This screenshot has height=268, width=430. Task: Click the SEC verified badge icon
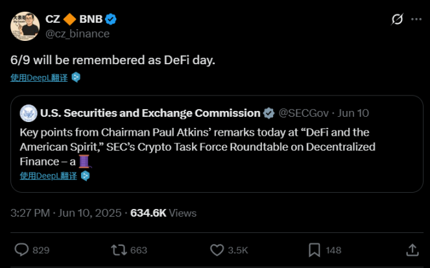[268, 114]
